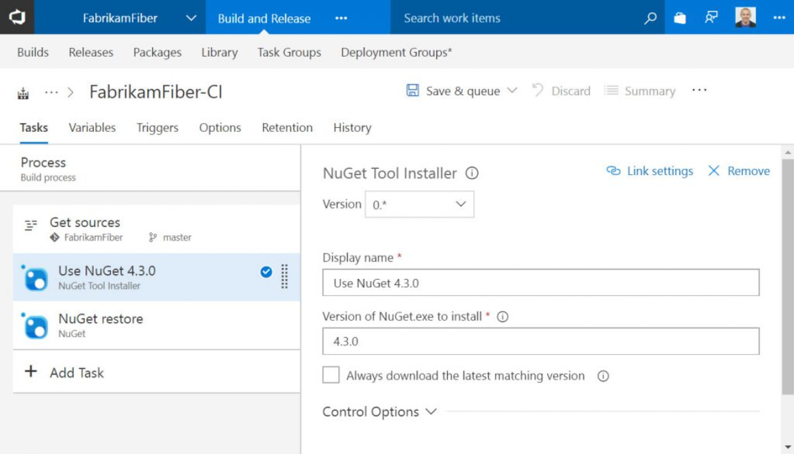The image size is (794, 454).
Task: Open the hub ellipsis menu beside Build and Release
Action: [342, 18]
